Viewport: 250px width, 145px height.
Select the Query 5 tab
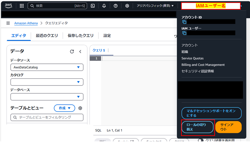point(99,50)
